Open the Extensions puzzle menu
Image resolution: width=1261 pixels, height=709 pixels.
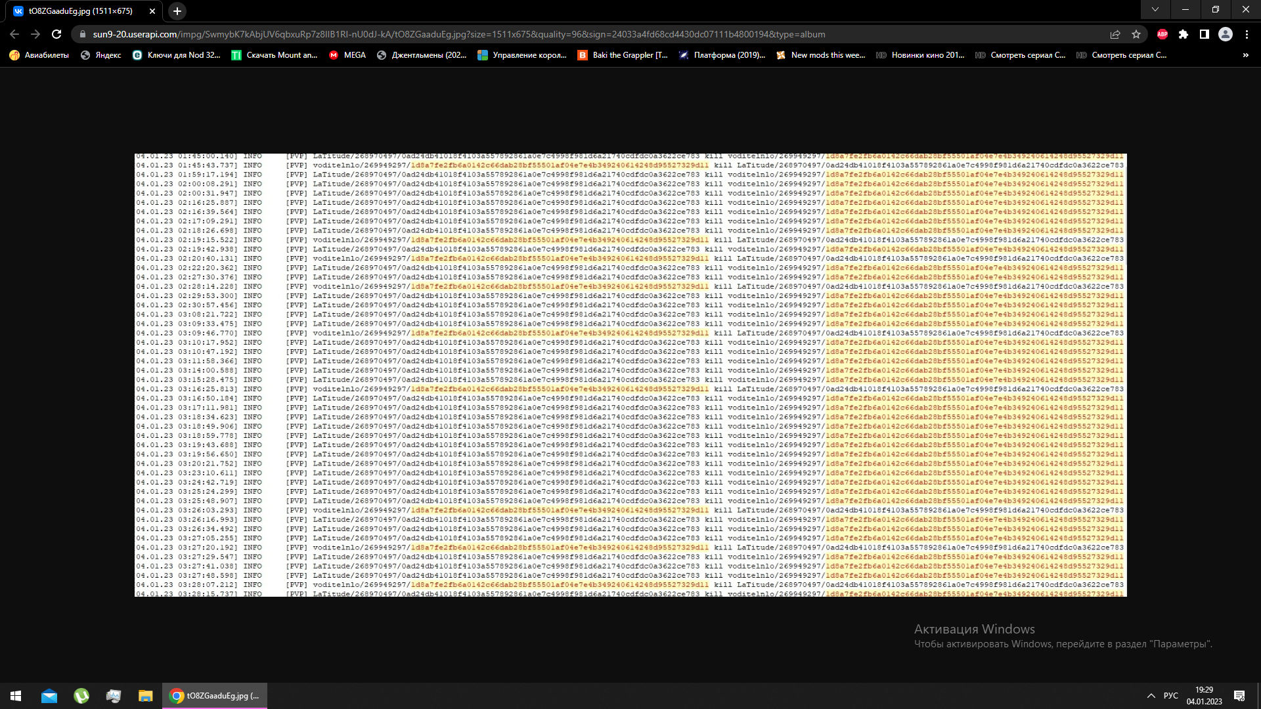[x=1184, y=34]
